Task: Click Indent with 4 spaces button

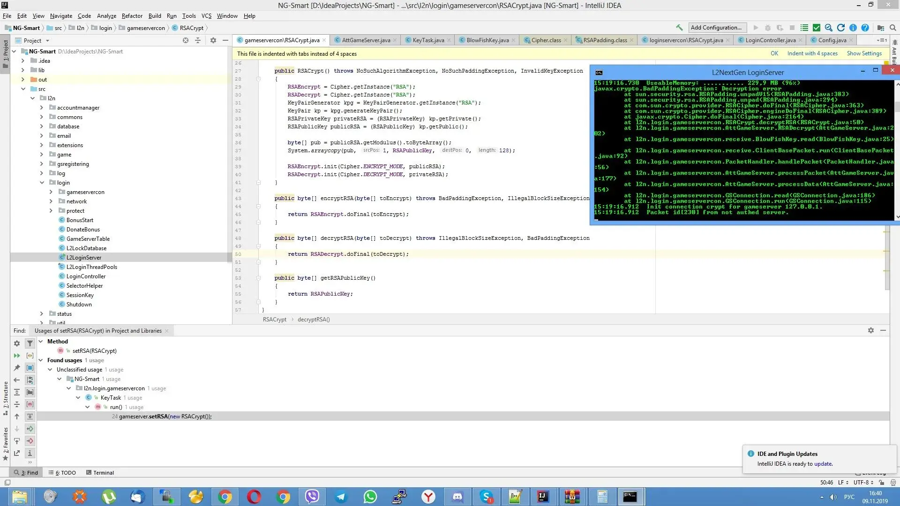Action: (x=812, y=53)
